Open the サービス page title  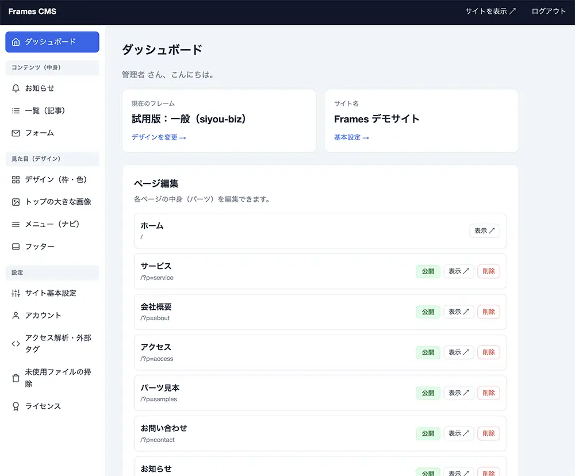tap(156, 266)
